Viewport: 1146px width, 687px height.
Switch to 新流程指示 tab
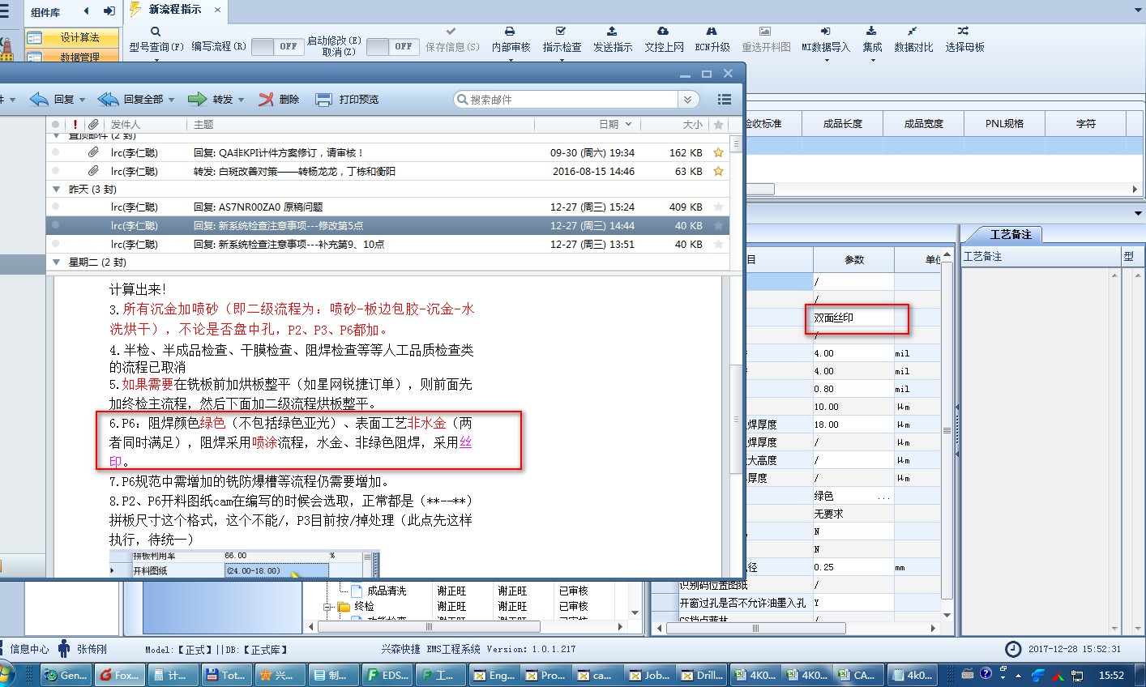[x=174, y=10]
